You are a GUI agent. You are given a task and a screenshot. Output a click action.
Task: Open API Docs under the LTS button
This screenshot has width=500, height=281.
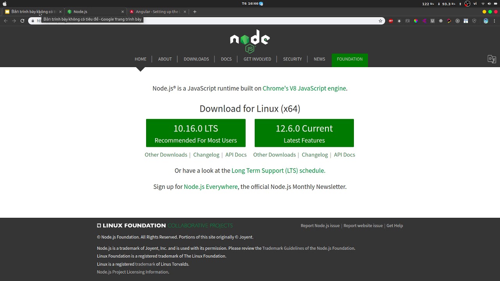click(x=236, y=155)
